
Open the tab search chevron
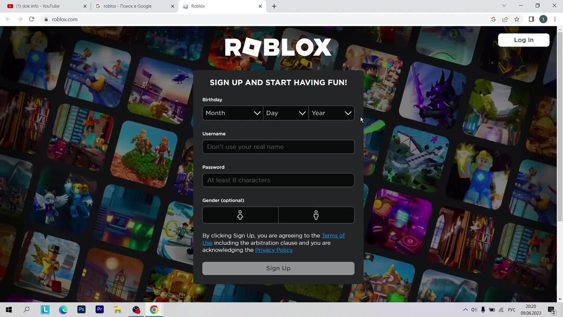504,6
